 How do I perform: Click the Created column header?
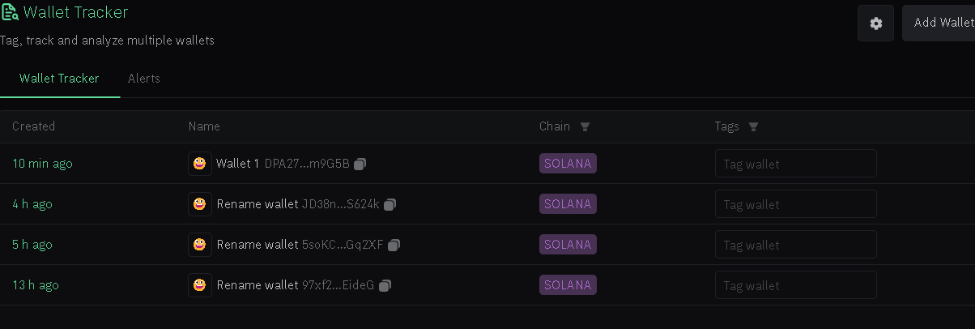[x=34, y=126]
